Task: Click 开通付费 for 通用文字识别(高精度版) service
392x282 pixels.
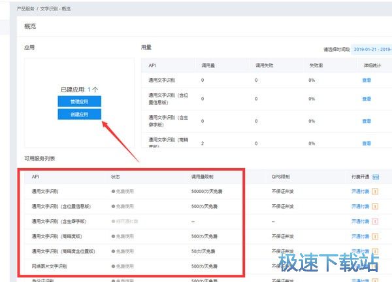Action: tap(361, 236)
